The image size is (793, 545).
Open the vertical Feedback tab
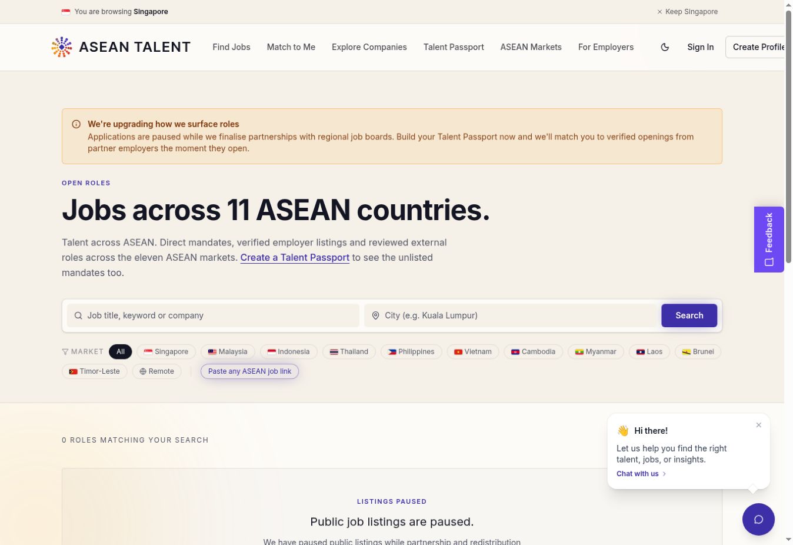pos(769,240)
